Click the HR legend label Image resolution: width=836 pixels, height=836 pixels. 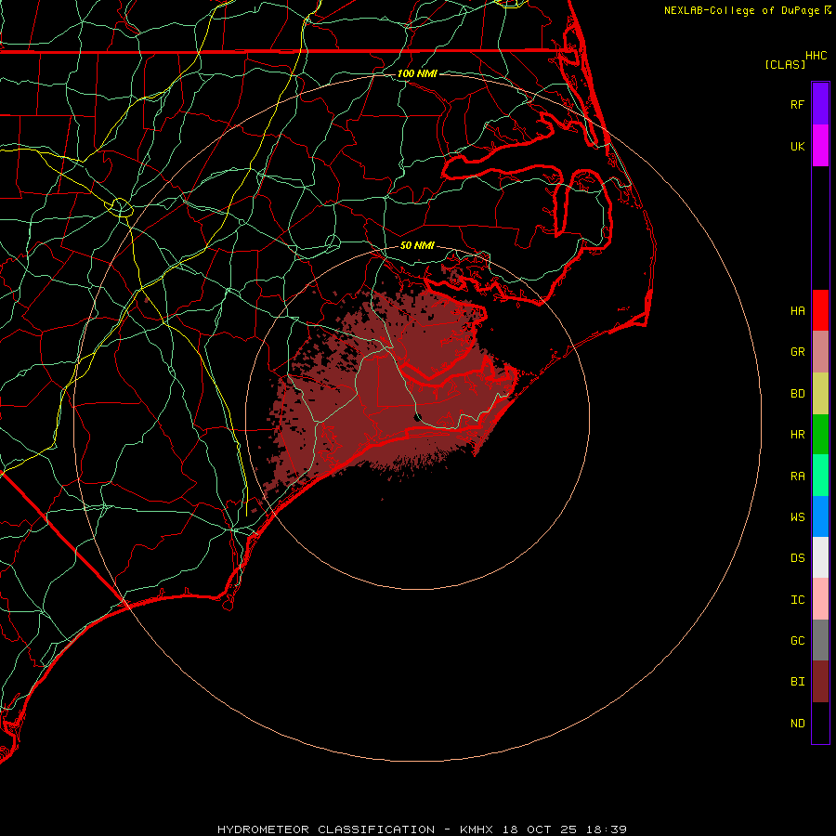pyautogui.click(x=797, y=435)
